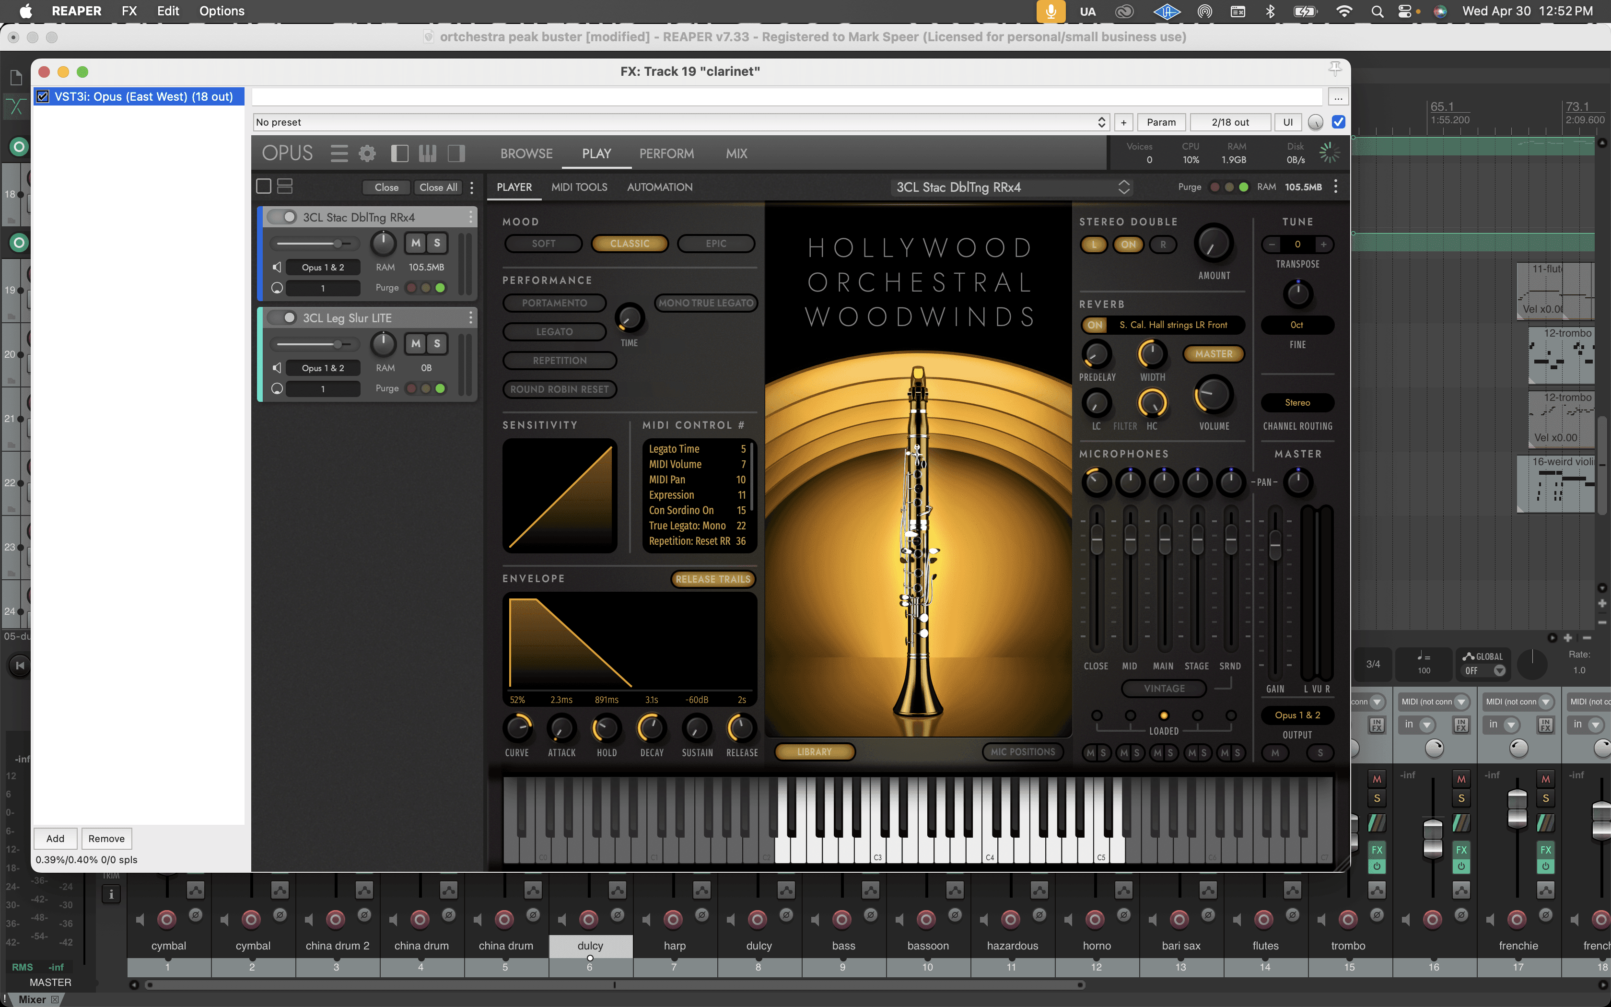Open GLOBAL automation OFF dropdown

point(1484,671)
